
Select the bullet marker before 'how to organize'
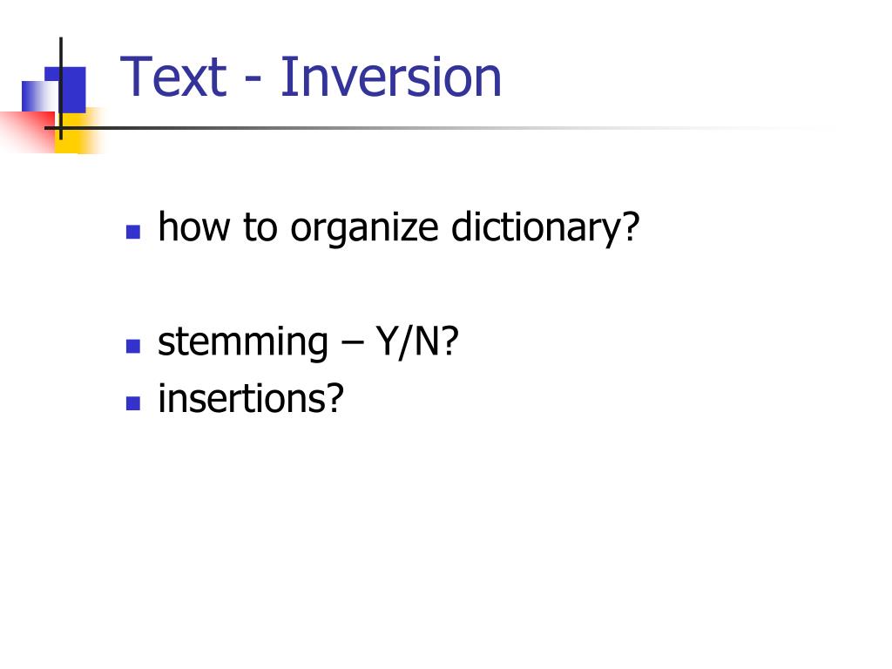133,232
